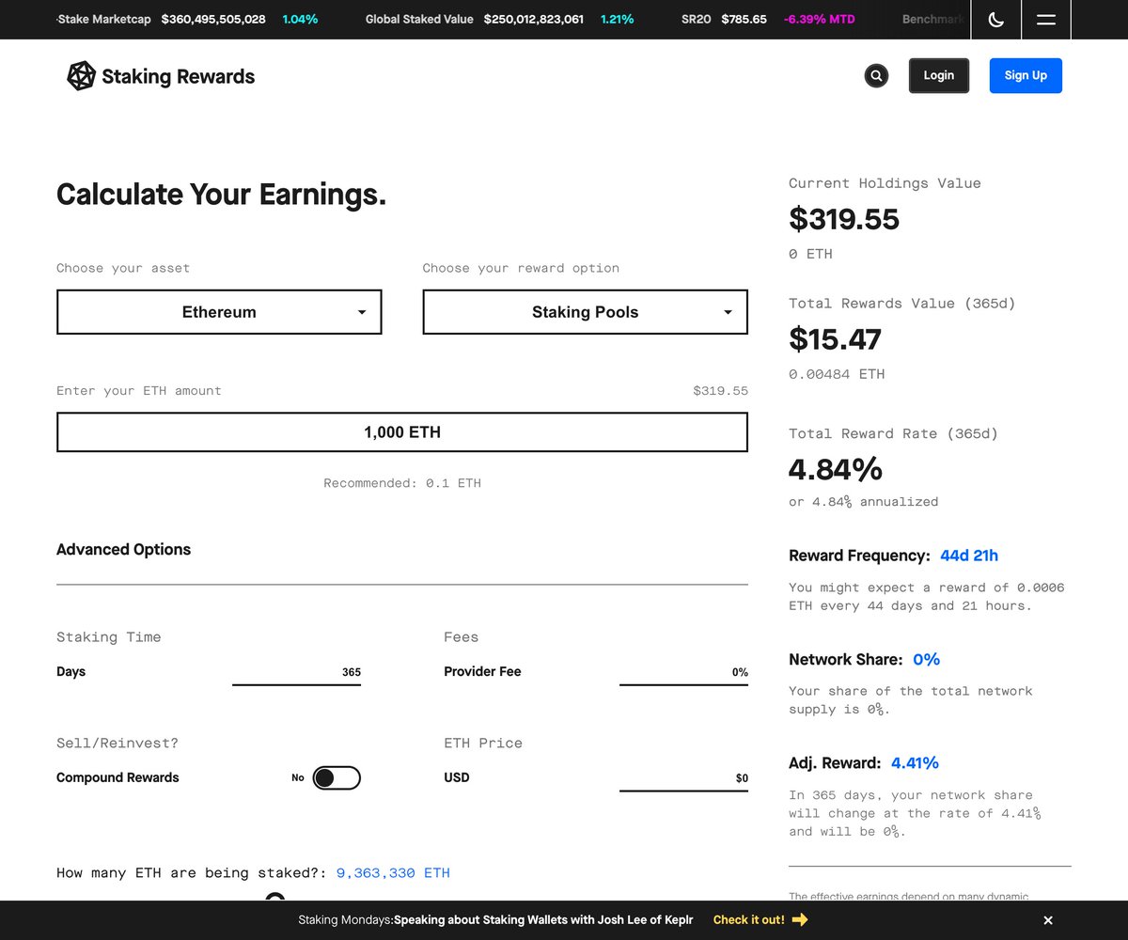Click the Advanced Options heading
Screen dimensions: 1128x940
tap(123, 550)
